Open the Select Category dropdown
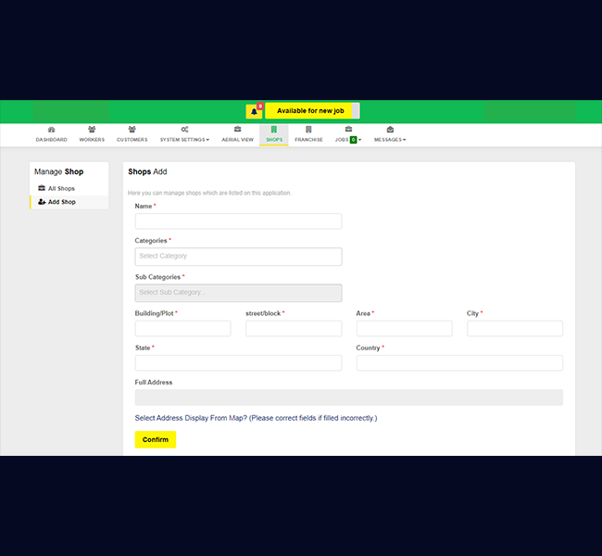The image size is (602, 556). coord(238,257)
